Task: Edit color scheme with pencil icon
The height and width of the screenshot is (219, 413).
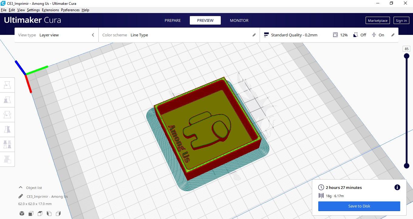Action: click(x=254, y=35)
